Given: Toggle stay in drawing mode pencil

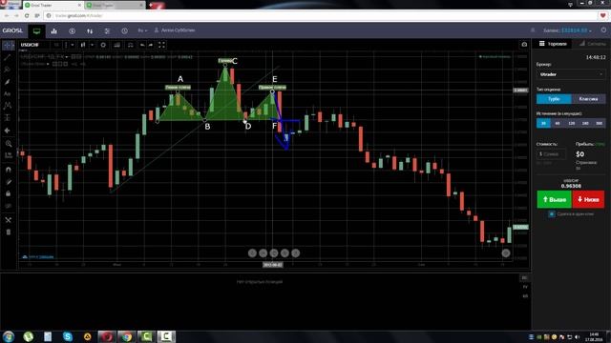Looking at the screenshot, I should click(x=9, y=182).
